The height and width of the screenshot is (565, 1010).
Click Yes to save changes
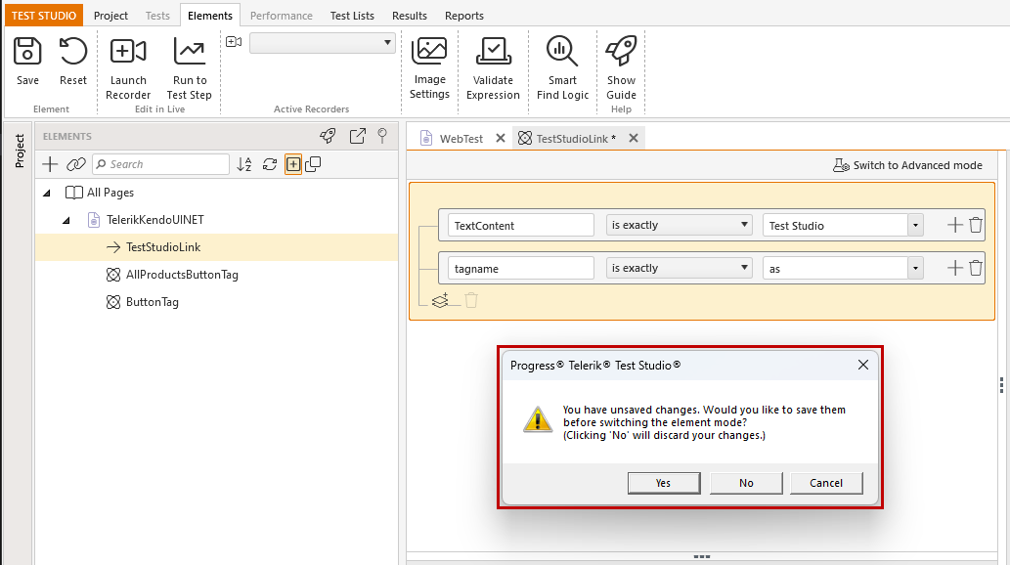pos(664,483)
